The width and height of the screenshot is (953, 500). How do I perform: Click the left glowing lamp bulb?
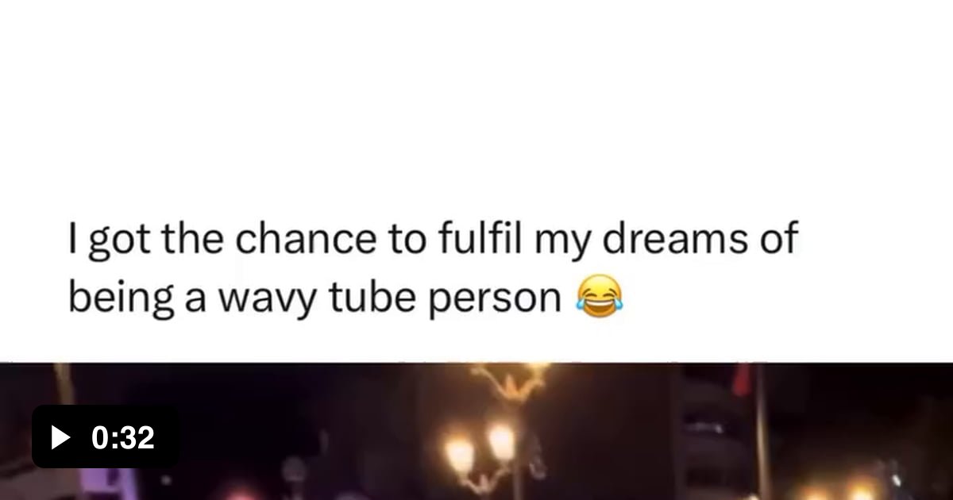coord(459,452)
